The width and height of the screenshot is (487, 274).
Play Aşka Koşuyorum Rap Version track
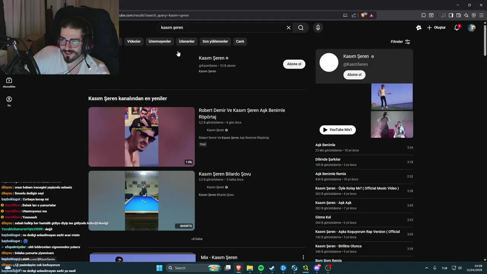pyautogui.click(x=364, y=234)
